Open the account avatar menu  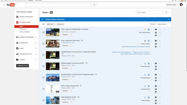click(x=181, y=5)
